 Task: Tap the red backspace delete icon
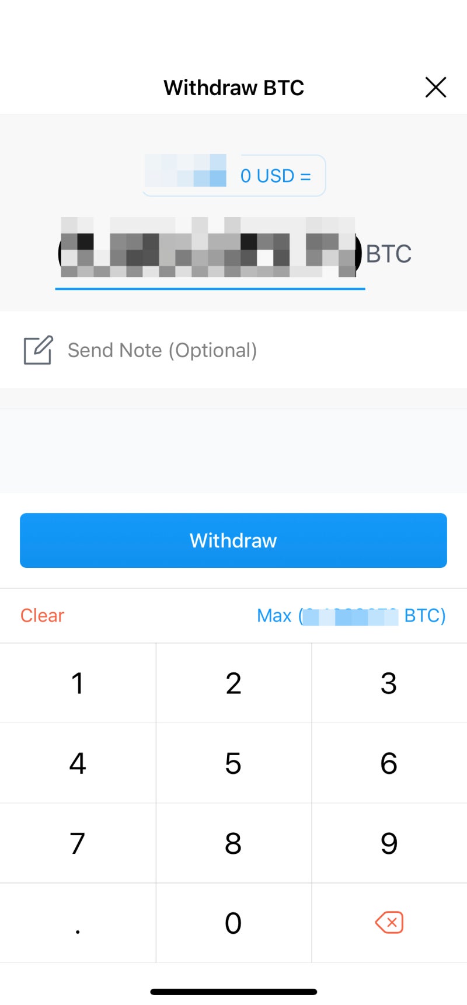point(389,923)
